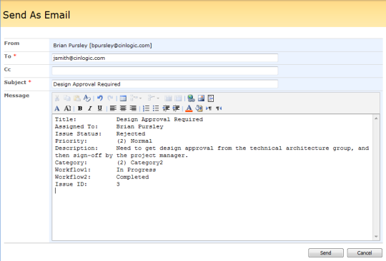Apply numbered list formatting

146,108
